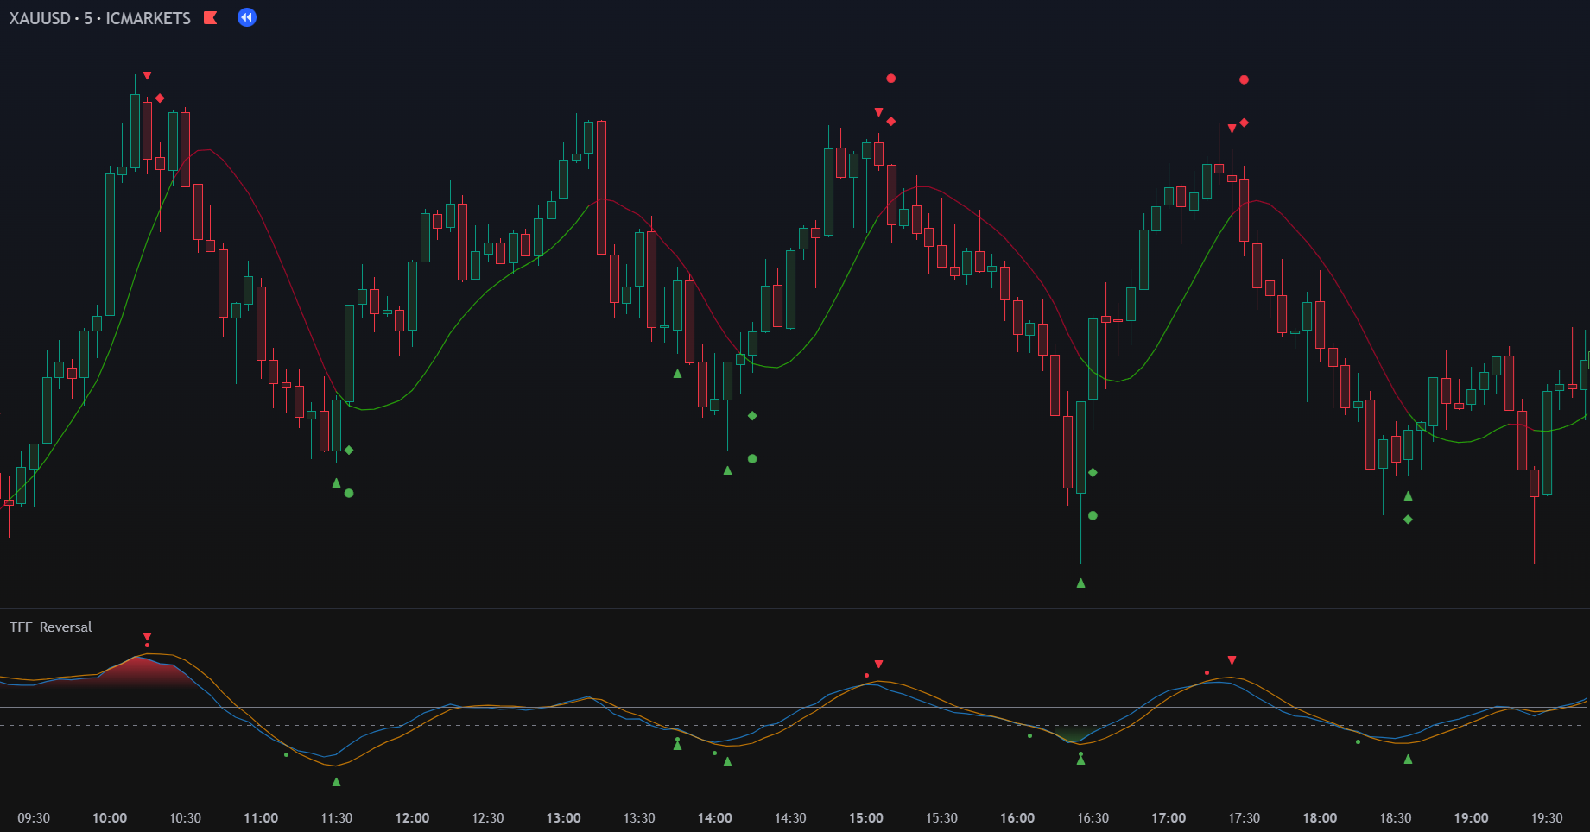Click the 16:00 time axis label
Image resolution: width=1590 pixels, height=832 pixels.
pos(1017,818)
